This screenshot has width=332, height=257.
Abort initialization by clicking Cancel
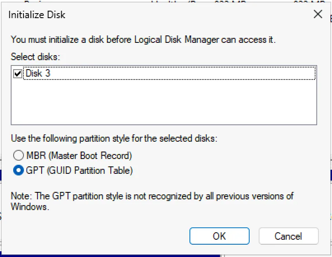tap(288, 236)
